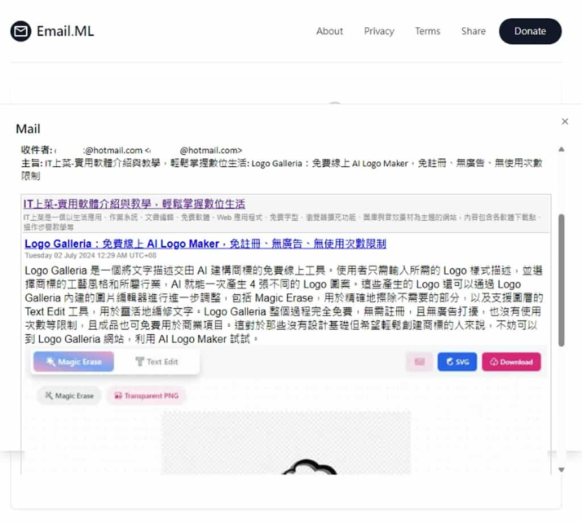This screenshot has width=582, height=522.
Task: Click the Mail heading text
Action: click(28, 129)
